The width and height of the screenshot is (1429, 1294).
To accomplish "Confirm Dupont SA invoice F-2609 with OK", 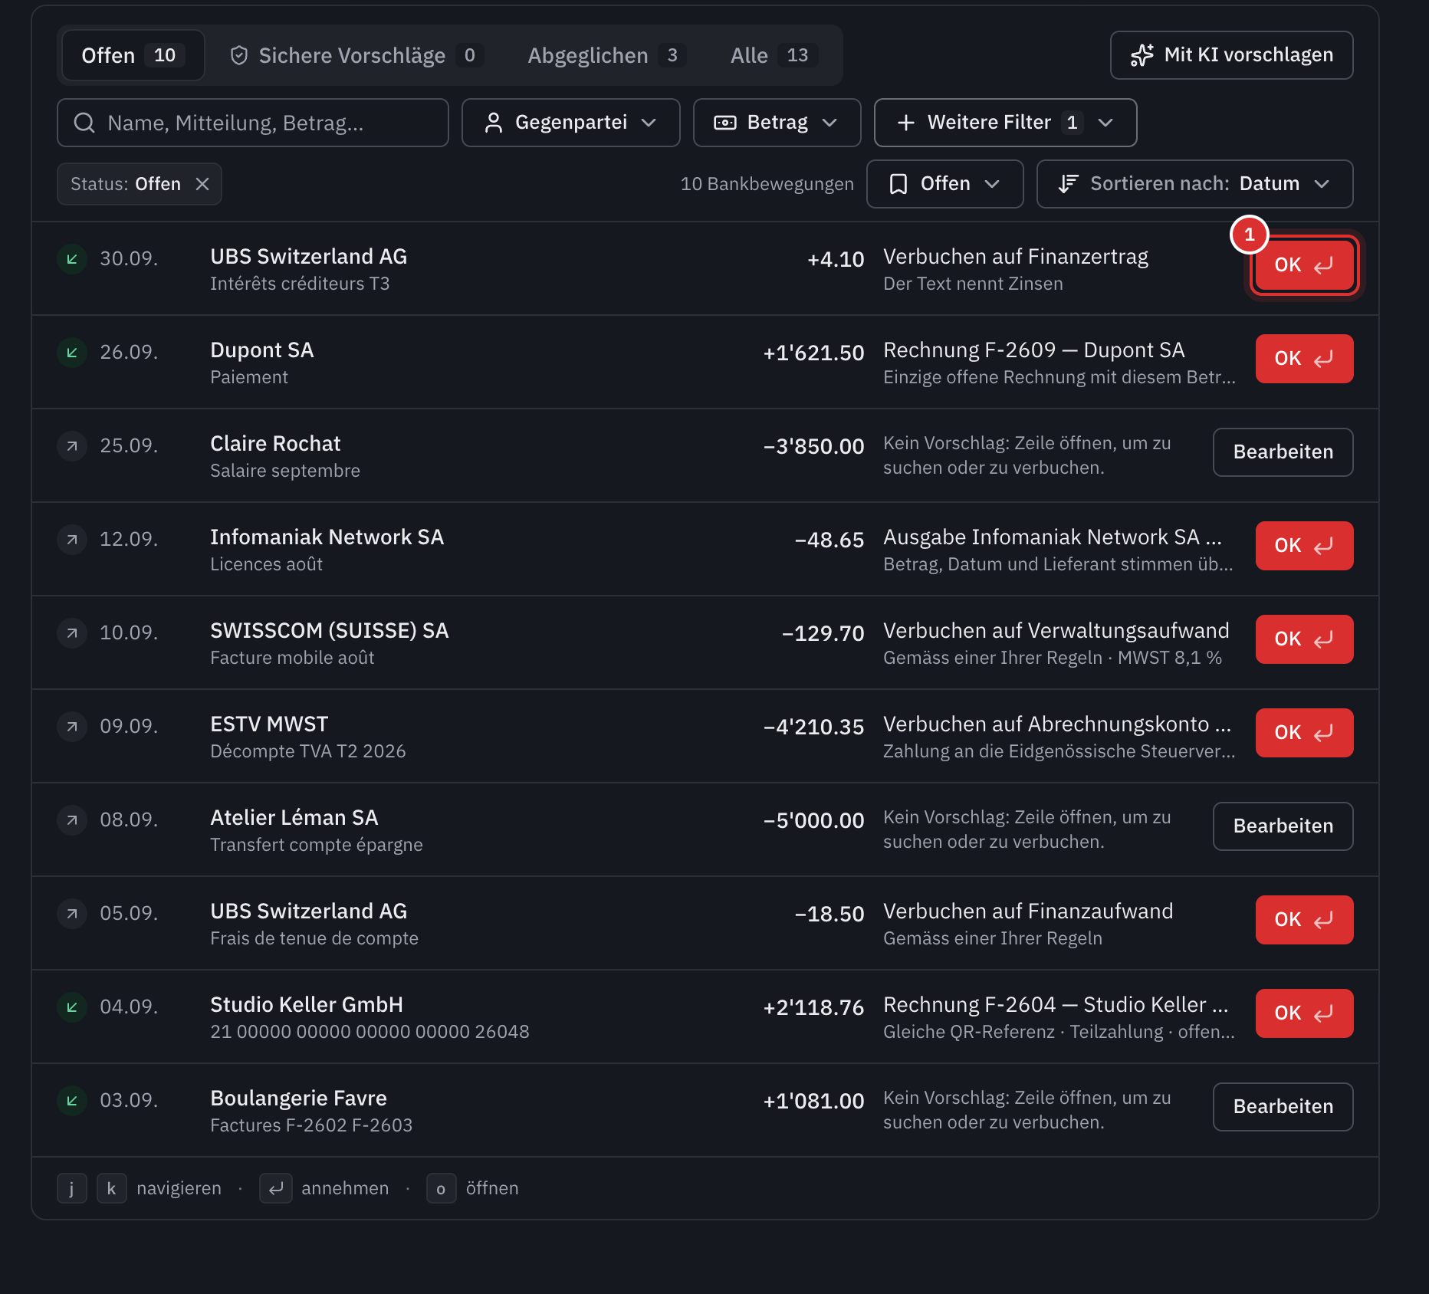I will pyautogui.click(x=1304, y=359).
